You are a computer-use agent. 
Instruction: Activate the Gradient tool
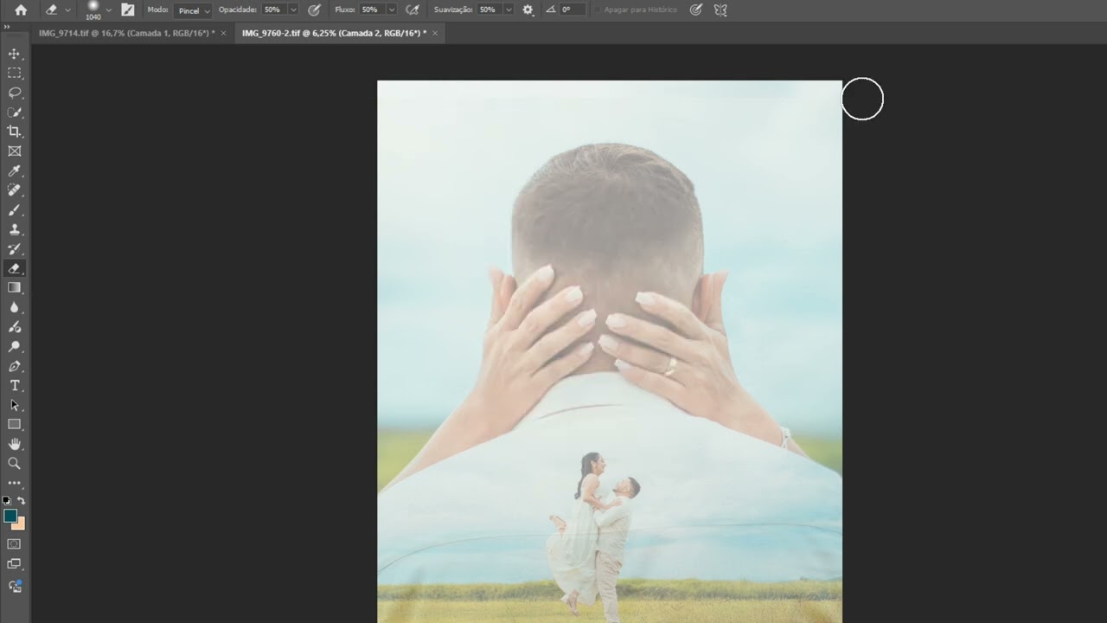pyautogui.click(x=14, y=287)
